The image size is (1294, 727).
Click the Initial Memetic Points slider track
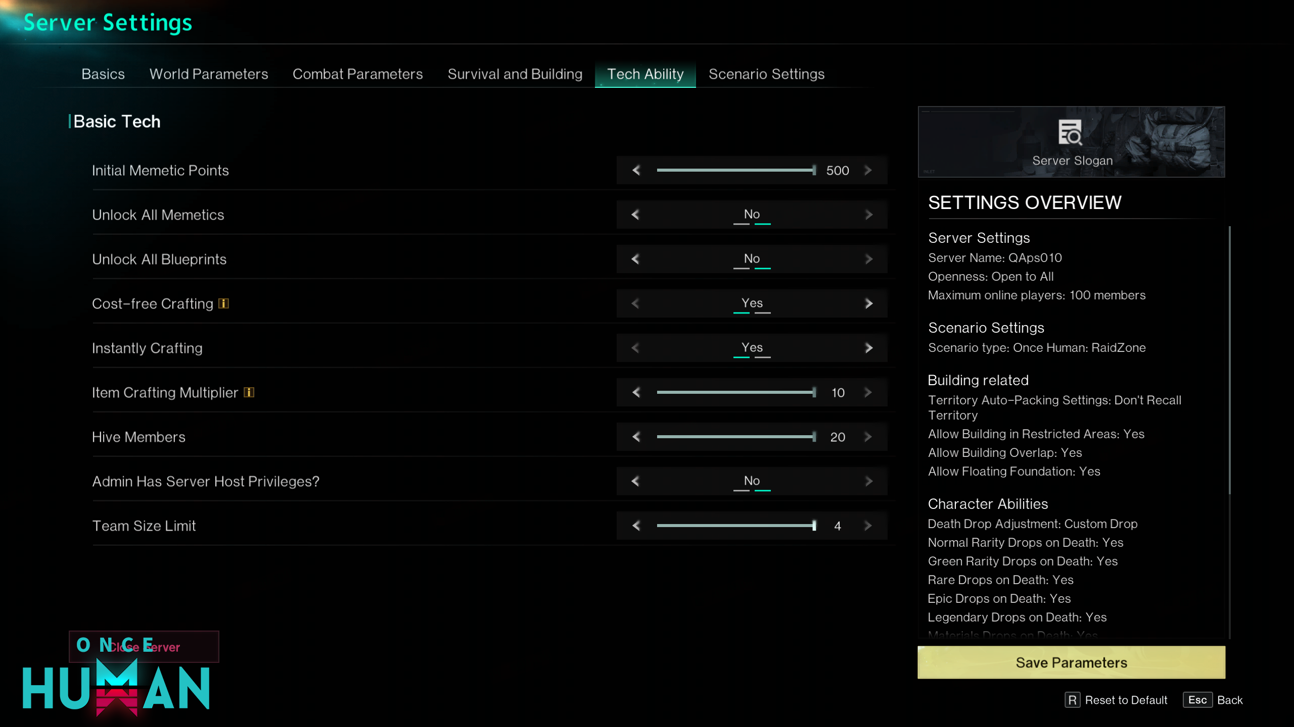pos(735,171)
